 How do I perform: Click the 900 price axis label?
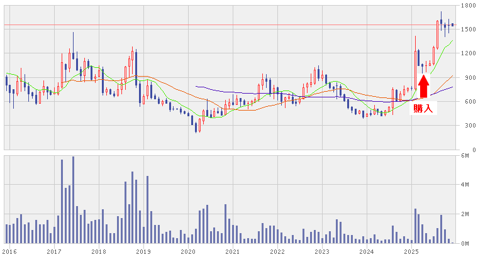(465, 78)
